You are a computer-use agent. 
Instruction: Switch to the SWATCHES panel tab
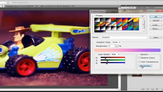[141, 8]
